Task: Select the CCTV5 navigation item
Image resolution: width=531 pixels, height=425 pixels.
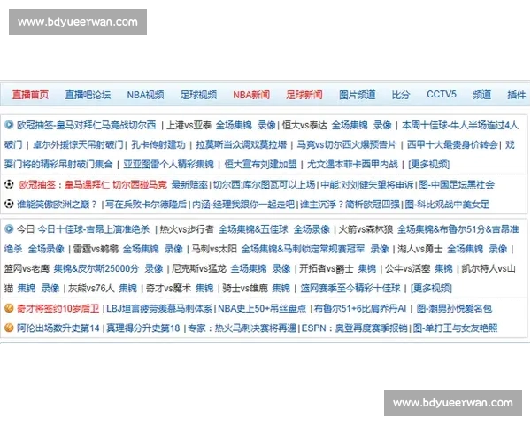Action: pyautogui.click(x=442, y=94)
